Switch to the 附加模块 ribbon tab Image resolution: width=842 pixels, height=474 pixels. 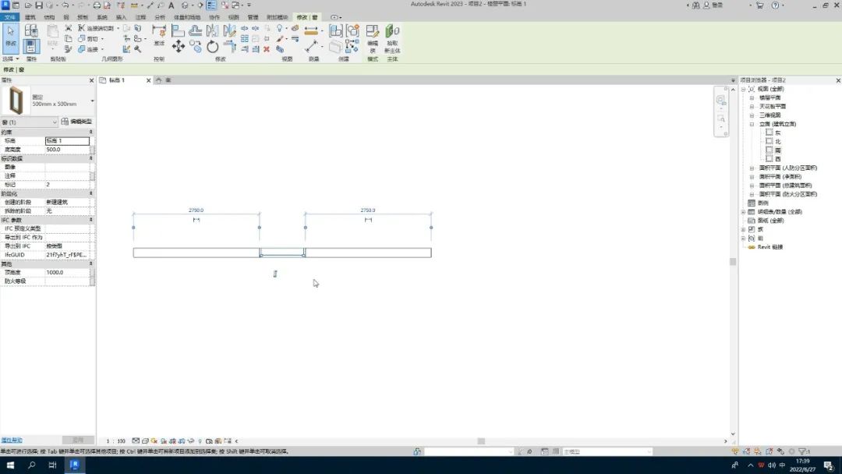[277, 17]
